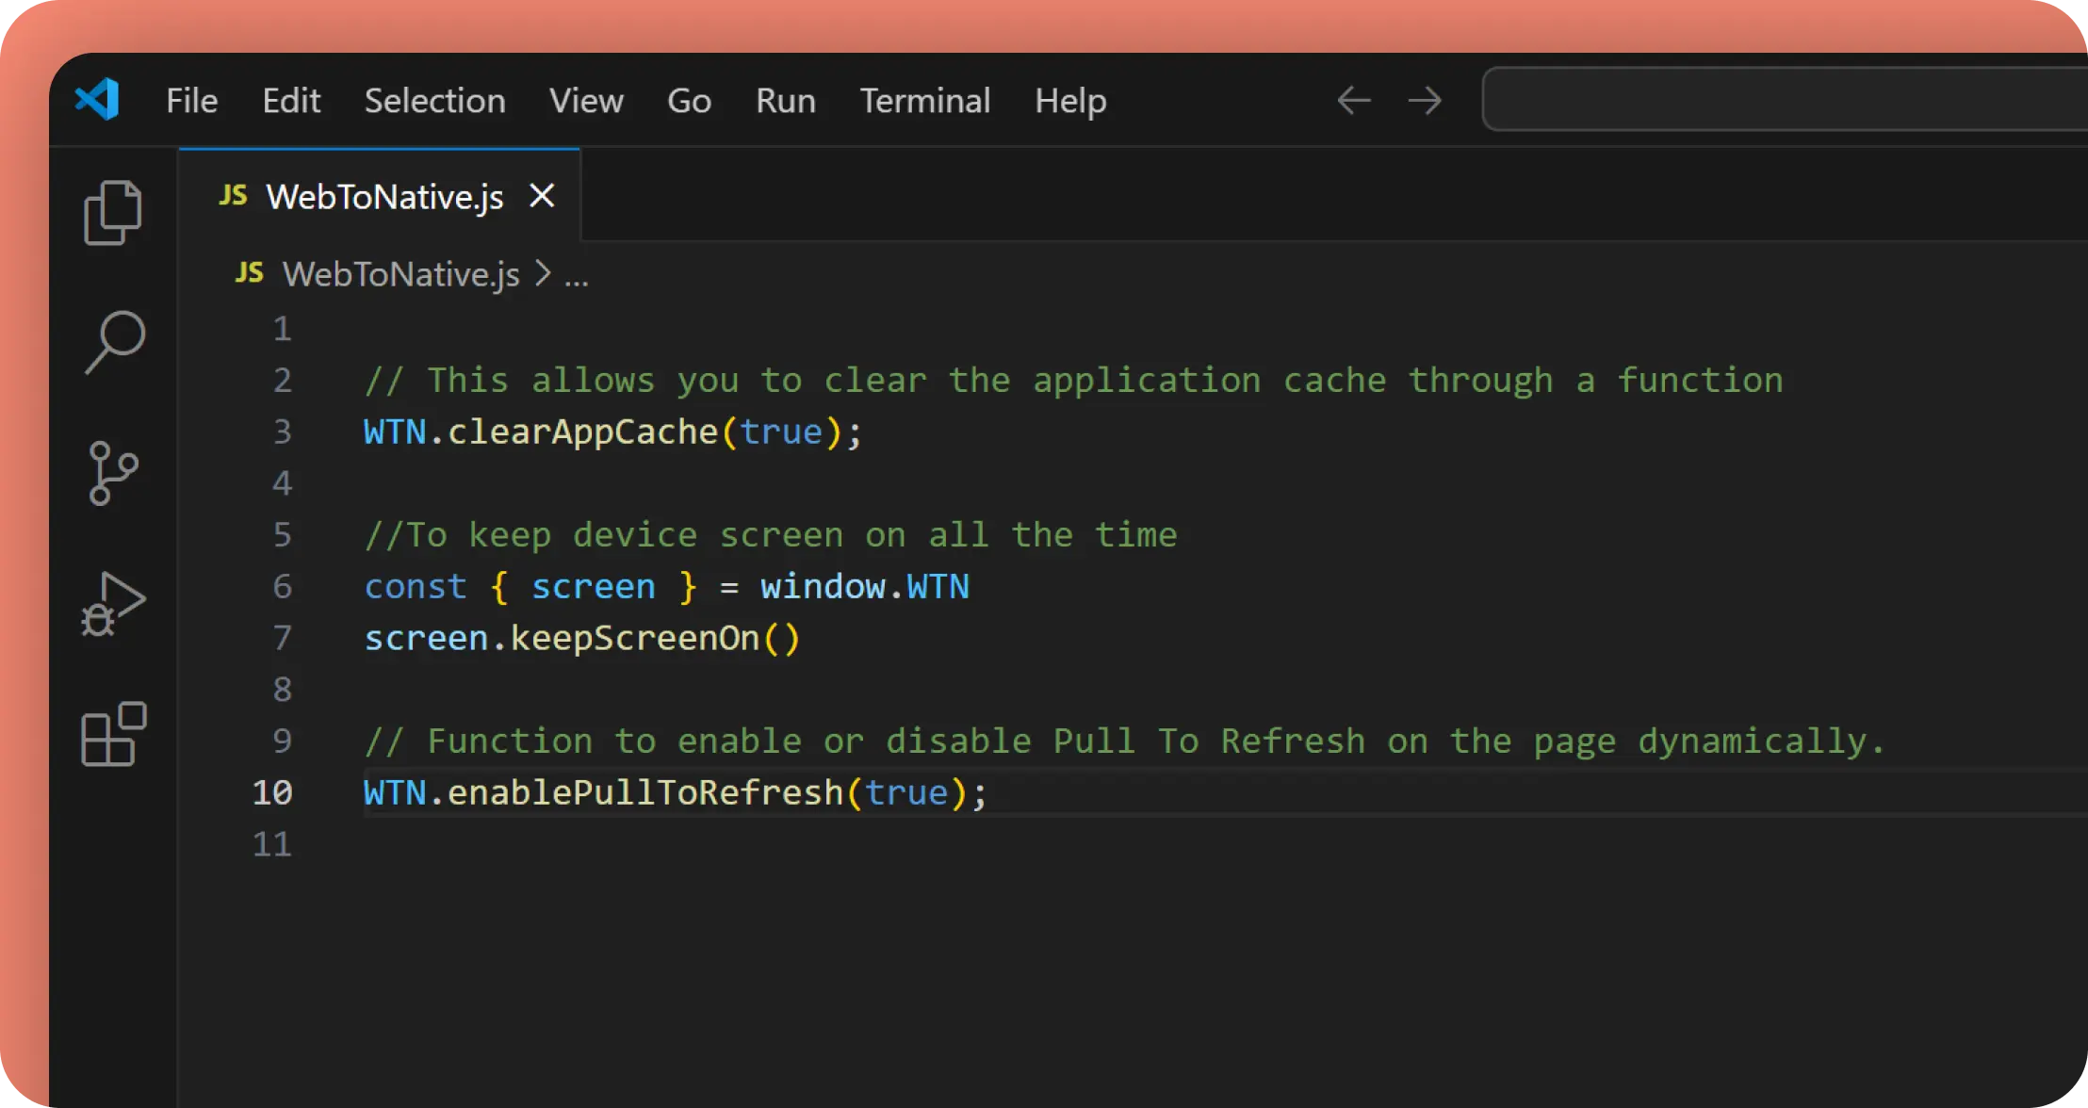Screen dimensions: 2088x1108
Task: Click WebToNative.js in the breadcrumb
Action: click(x=400, y=274)
